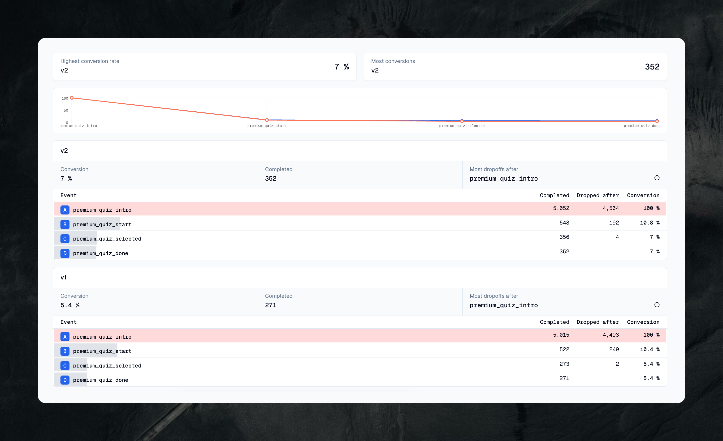Select badge A in the v1 events table
Image resolution: width=723 pixels, height=441 pixels.
[65, 337]
